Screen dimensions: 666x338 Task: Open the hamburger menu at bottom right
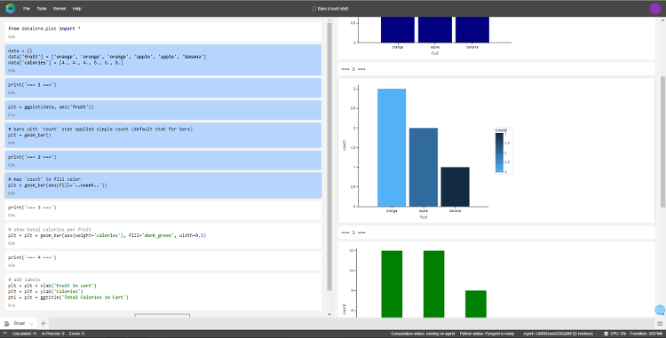pos(660,323)
